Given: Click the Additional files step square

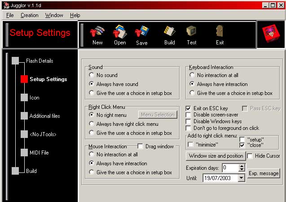Looking at the screenshot, I should tap(24, 116).
